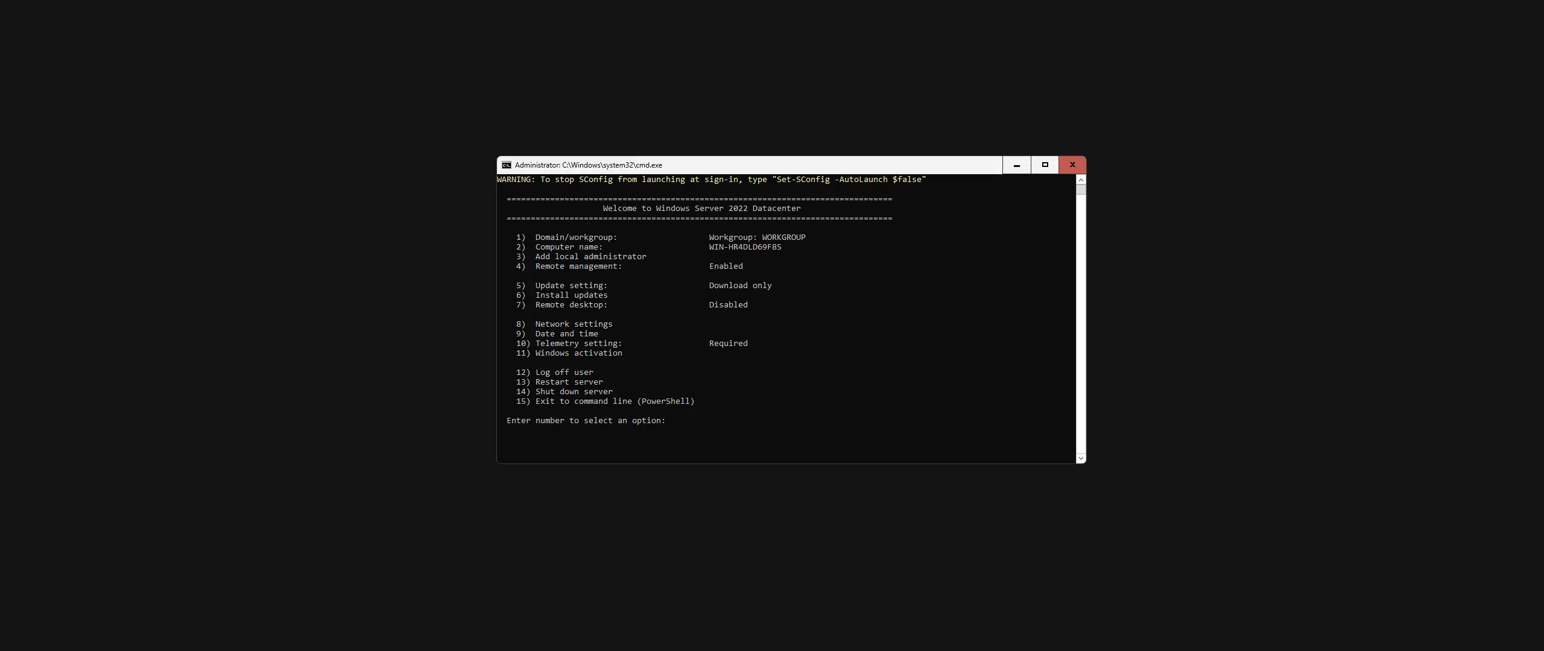The height and width of the screenshot is (651, 1544).
Task: Click the scroll up arrow
Action: point(1080,180)
